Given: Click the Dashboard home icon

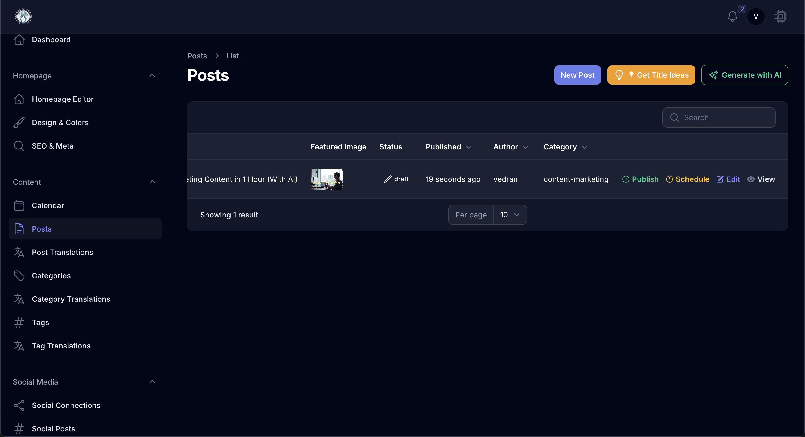Looking at the screenshot, I should [x=19, y=40].
